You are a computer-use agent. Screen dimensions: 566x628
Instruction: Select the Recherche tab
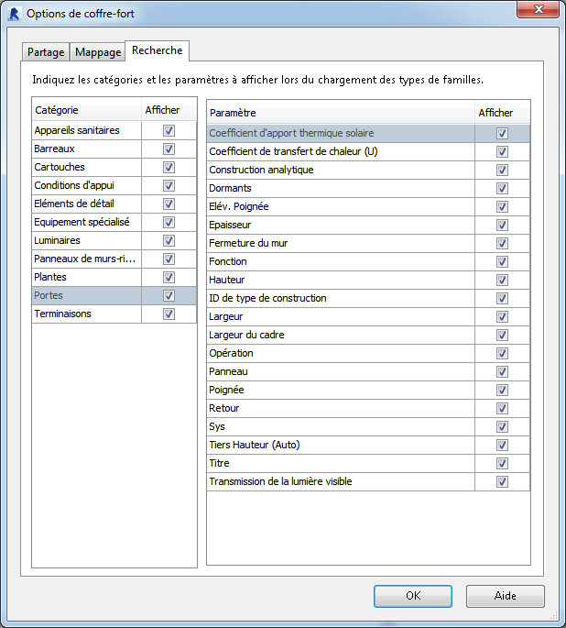[158, 50]
